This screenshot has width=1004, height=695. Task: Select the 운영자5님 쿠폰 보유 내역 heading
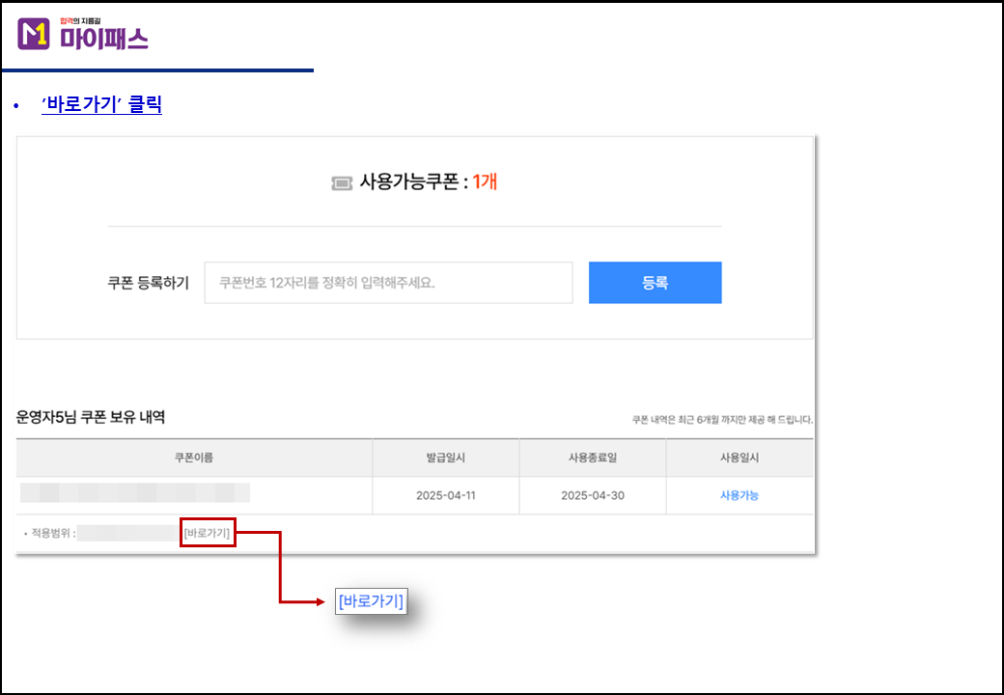coord(91,417)
